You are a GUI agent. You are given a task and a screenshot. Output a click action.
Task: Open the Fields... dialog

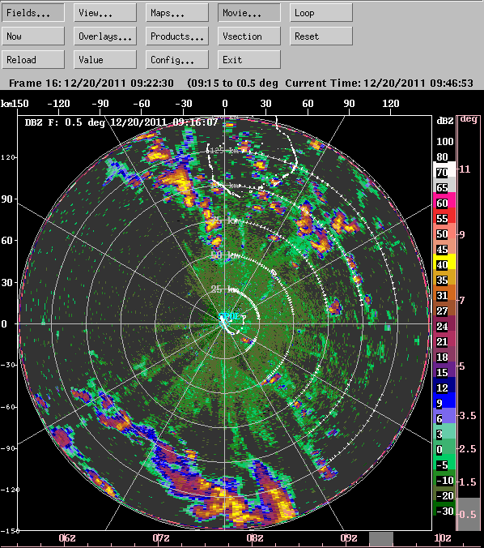point(33,13)
